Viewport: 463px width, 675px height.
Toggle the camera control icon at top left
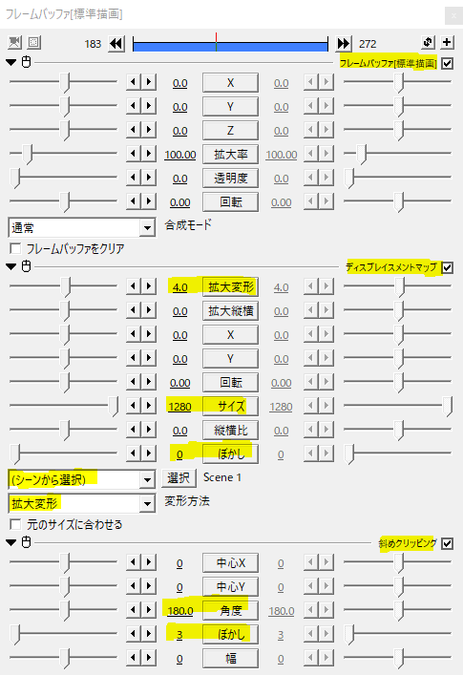point(14,42)
